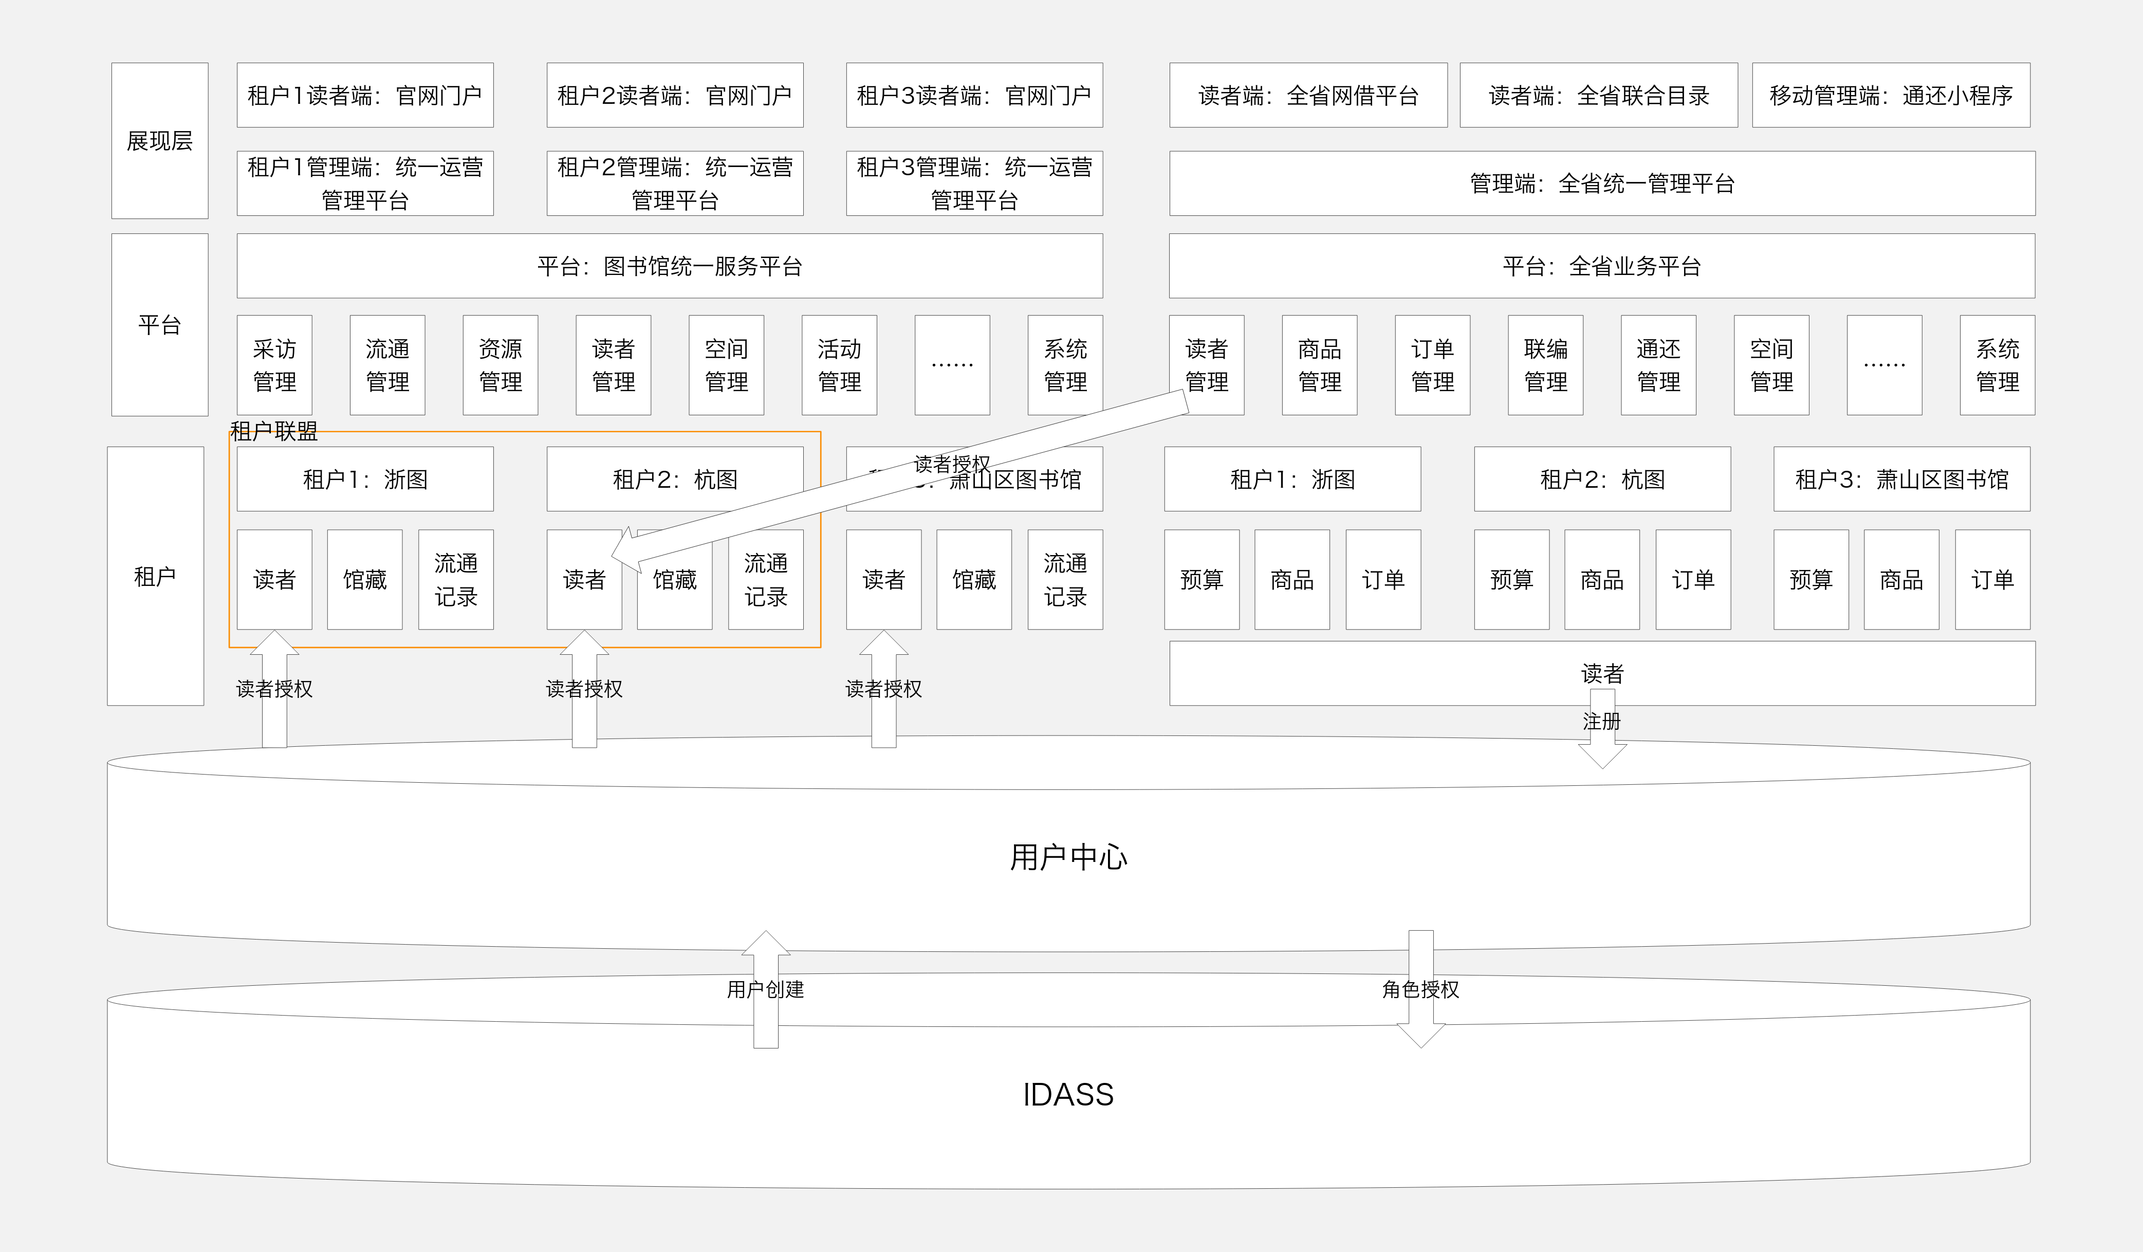Screen dimensions: 2143x1252
Task: Select the 用户中心 cylinder shape
Action: [x=1068, y=857]
